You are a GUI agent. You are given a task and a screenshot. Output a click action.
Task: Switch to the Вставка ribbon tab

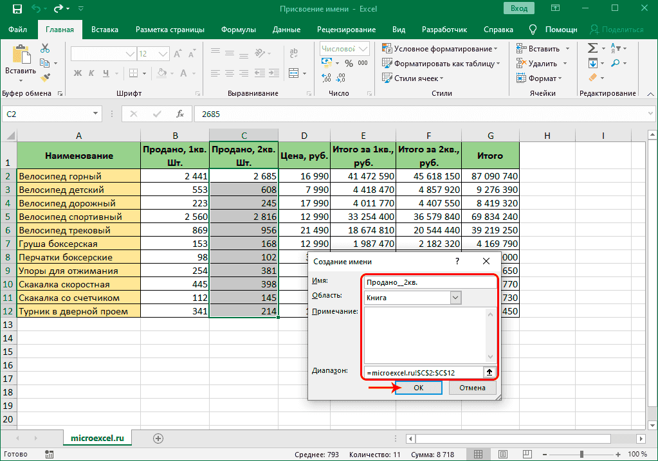point(105,30)
